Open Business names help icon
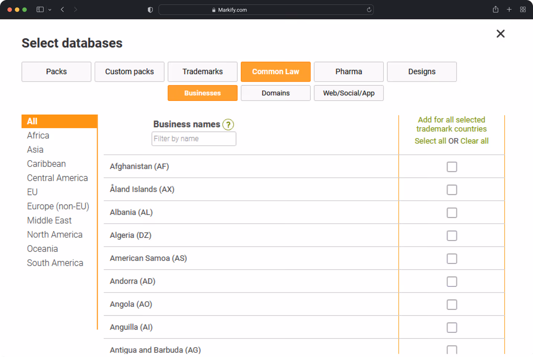The height and width of the screenshot is (357, 533). (x=228, y=125)
